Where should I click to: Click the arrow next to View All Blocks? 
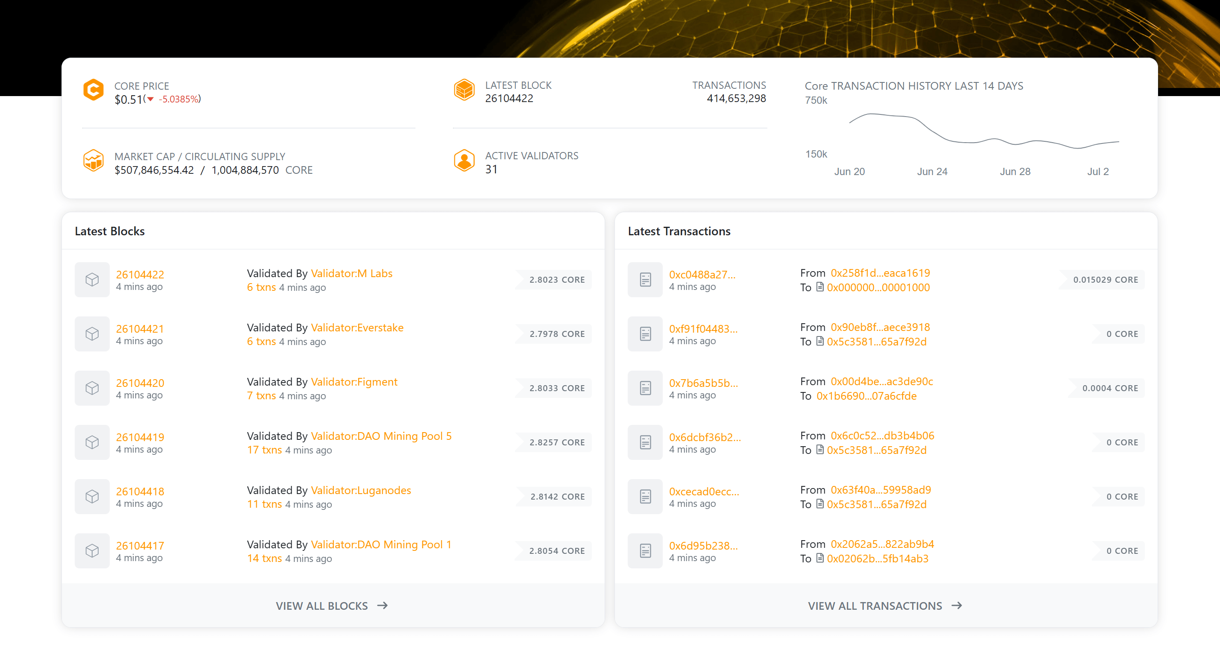[382, 605]
